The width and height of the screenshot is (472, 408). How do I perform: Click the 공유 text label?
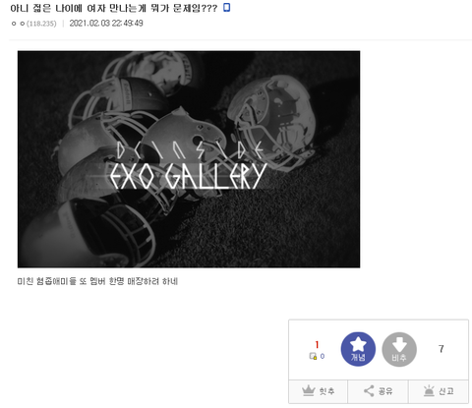(385, 391)
